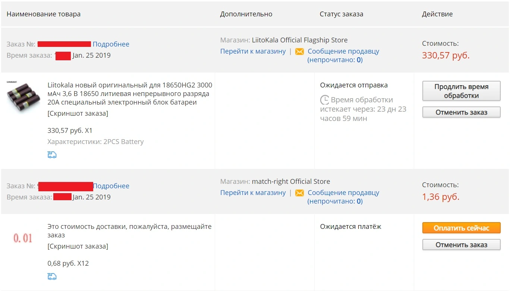Open the 0.01 product thumbnail image

23,238
